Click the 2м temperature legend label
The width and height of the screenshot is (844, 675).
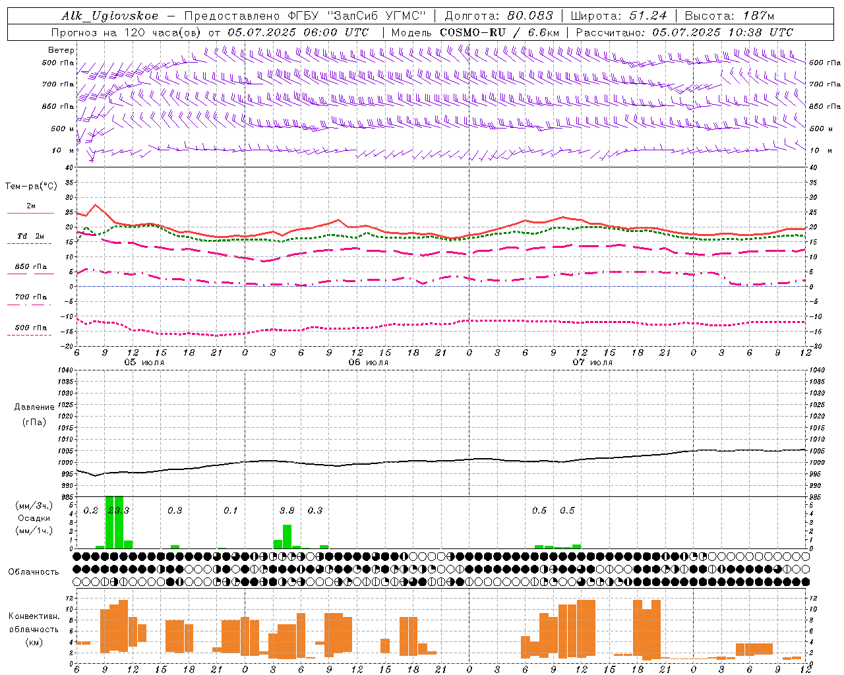31,206
